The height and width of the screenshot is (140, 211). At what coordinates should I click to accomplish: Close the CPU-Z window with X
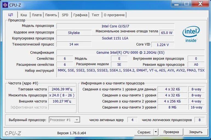click(x=201, y=4)
